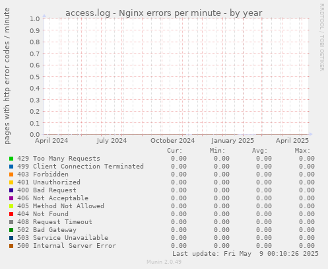This screenshot has width=328, height=269.
Task: Click the 406 Not Acceptable purple swatch
Action: pos(11,198)
